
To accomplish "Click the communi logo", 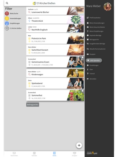I will [92, 153].
